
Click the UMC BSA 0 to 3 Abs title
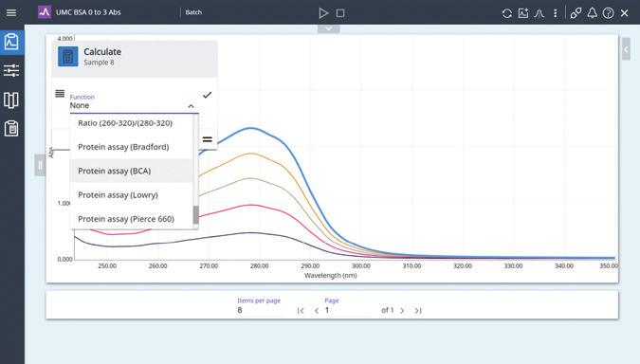pos(88,12)
